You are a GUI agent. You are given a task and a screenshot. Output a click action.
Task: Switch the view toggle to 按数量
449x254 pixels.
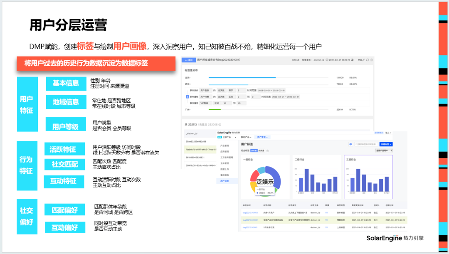pyautogui.click(x=262, y=150)
